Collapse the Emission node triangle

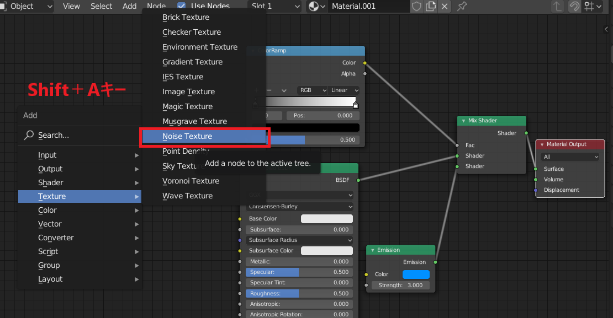click(373, 250)
